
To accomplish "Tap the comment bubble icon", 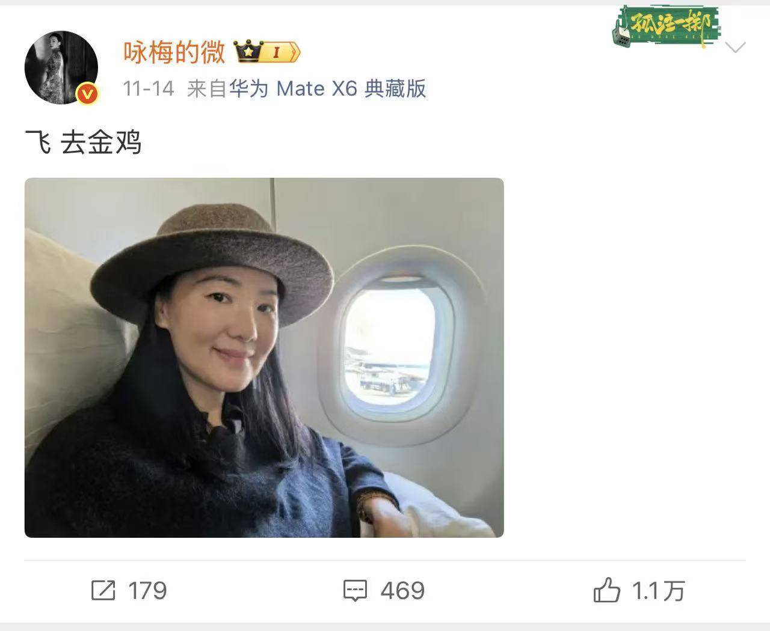I will click(355, 591).
